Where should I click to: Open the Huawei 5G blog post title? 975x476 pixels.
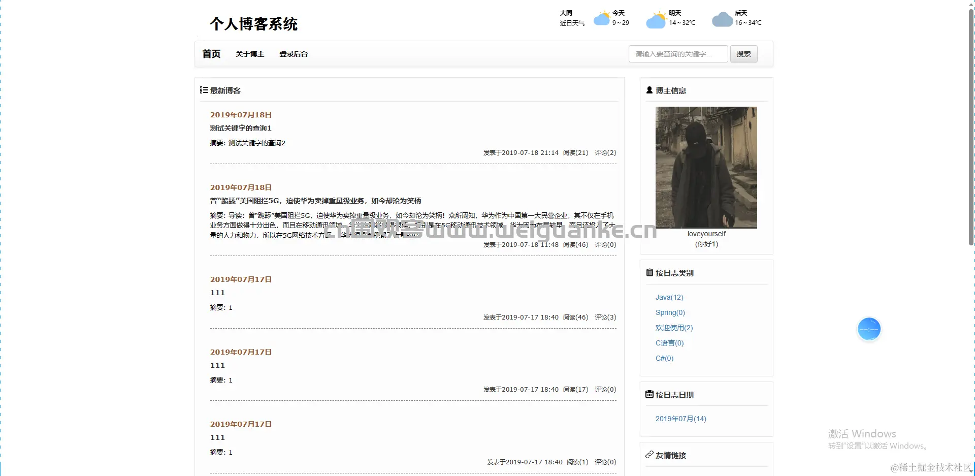[x=315, y=201]
